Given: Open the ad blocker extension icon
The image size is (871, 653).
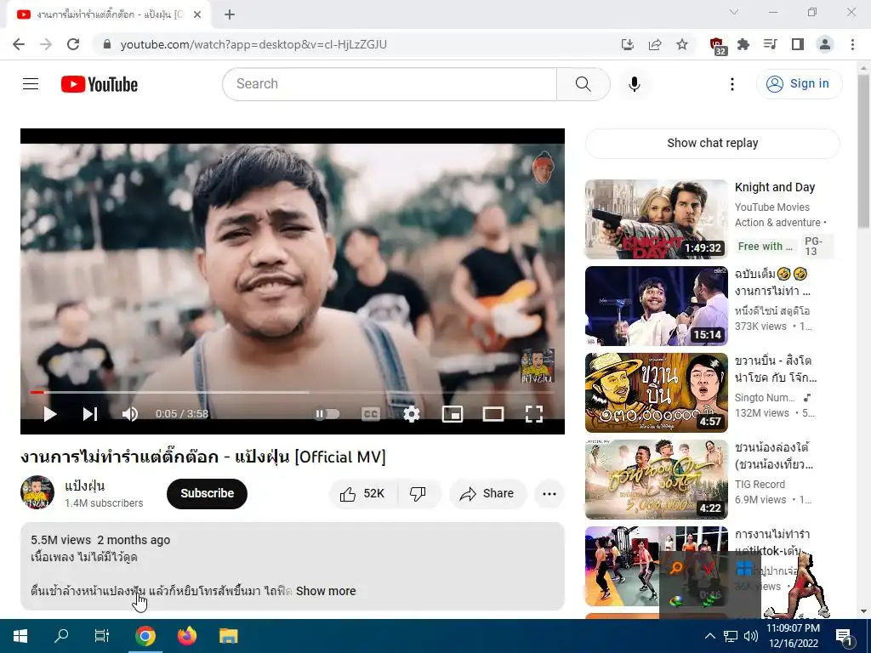Looking at the screenshot, I should click(x=718, y=46).
